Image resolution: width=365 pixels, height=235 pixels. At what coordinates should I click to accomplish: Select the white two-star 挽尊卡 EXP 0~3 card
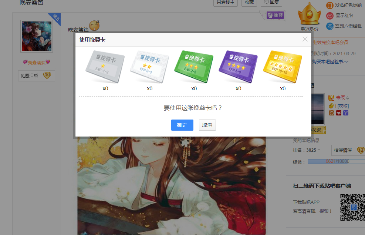149,67
